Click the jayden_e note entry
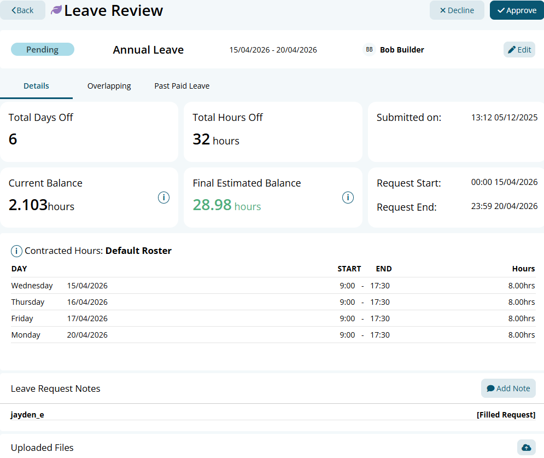The image size is (544, 458). tap(27, 415)
